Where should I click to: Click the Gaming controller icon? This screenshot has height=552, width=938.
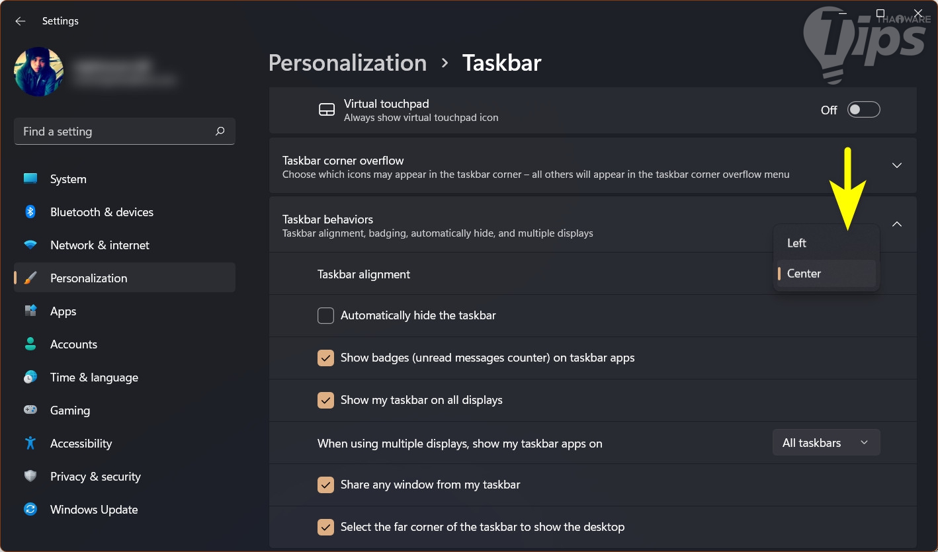click(x=30, y=411)
